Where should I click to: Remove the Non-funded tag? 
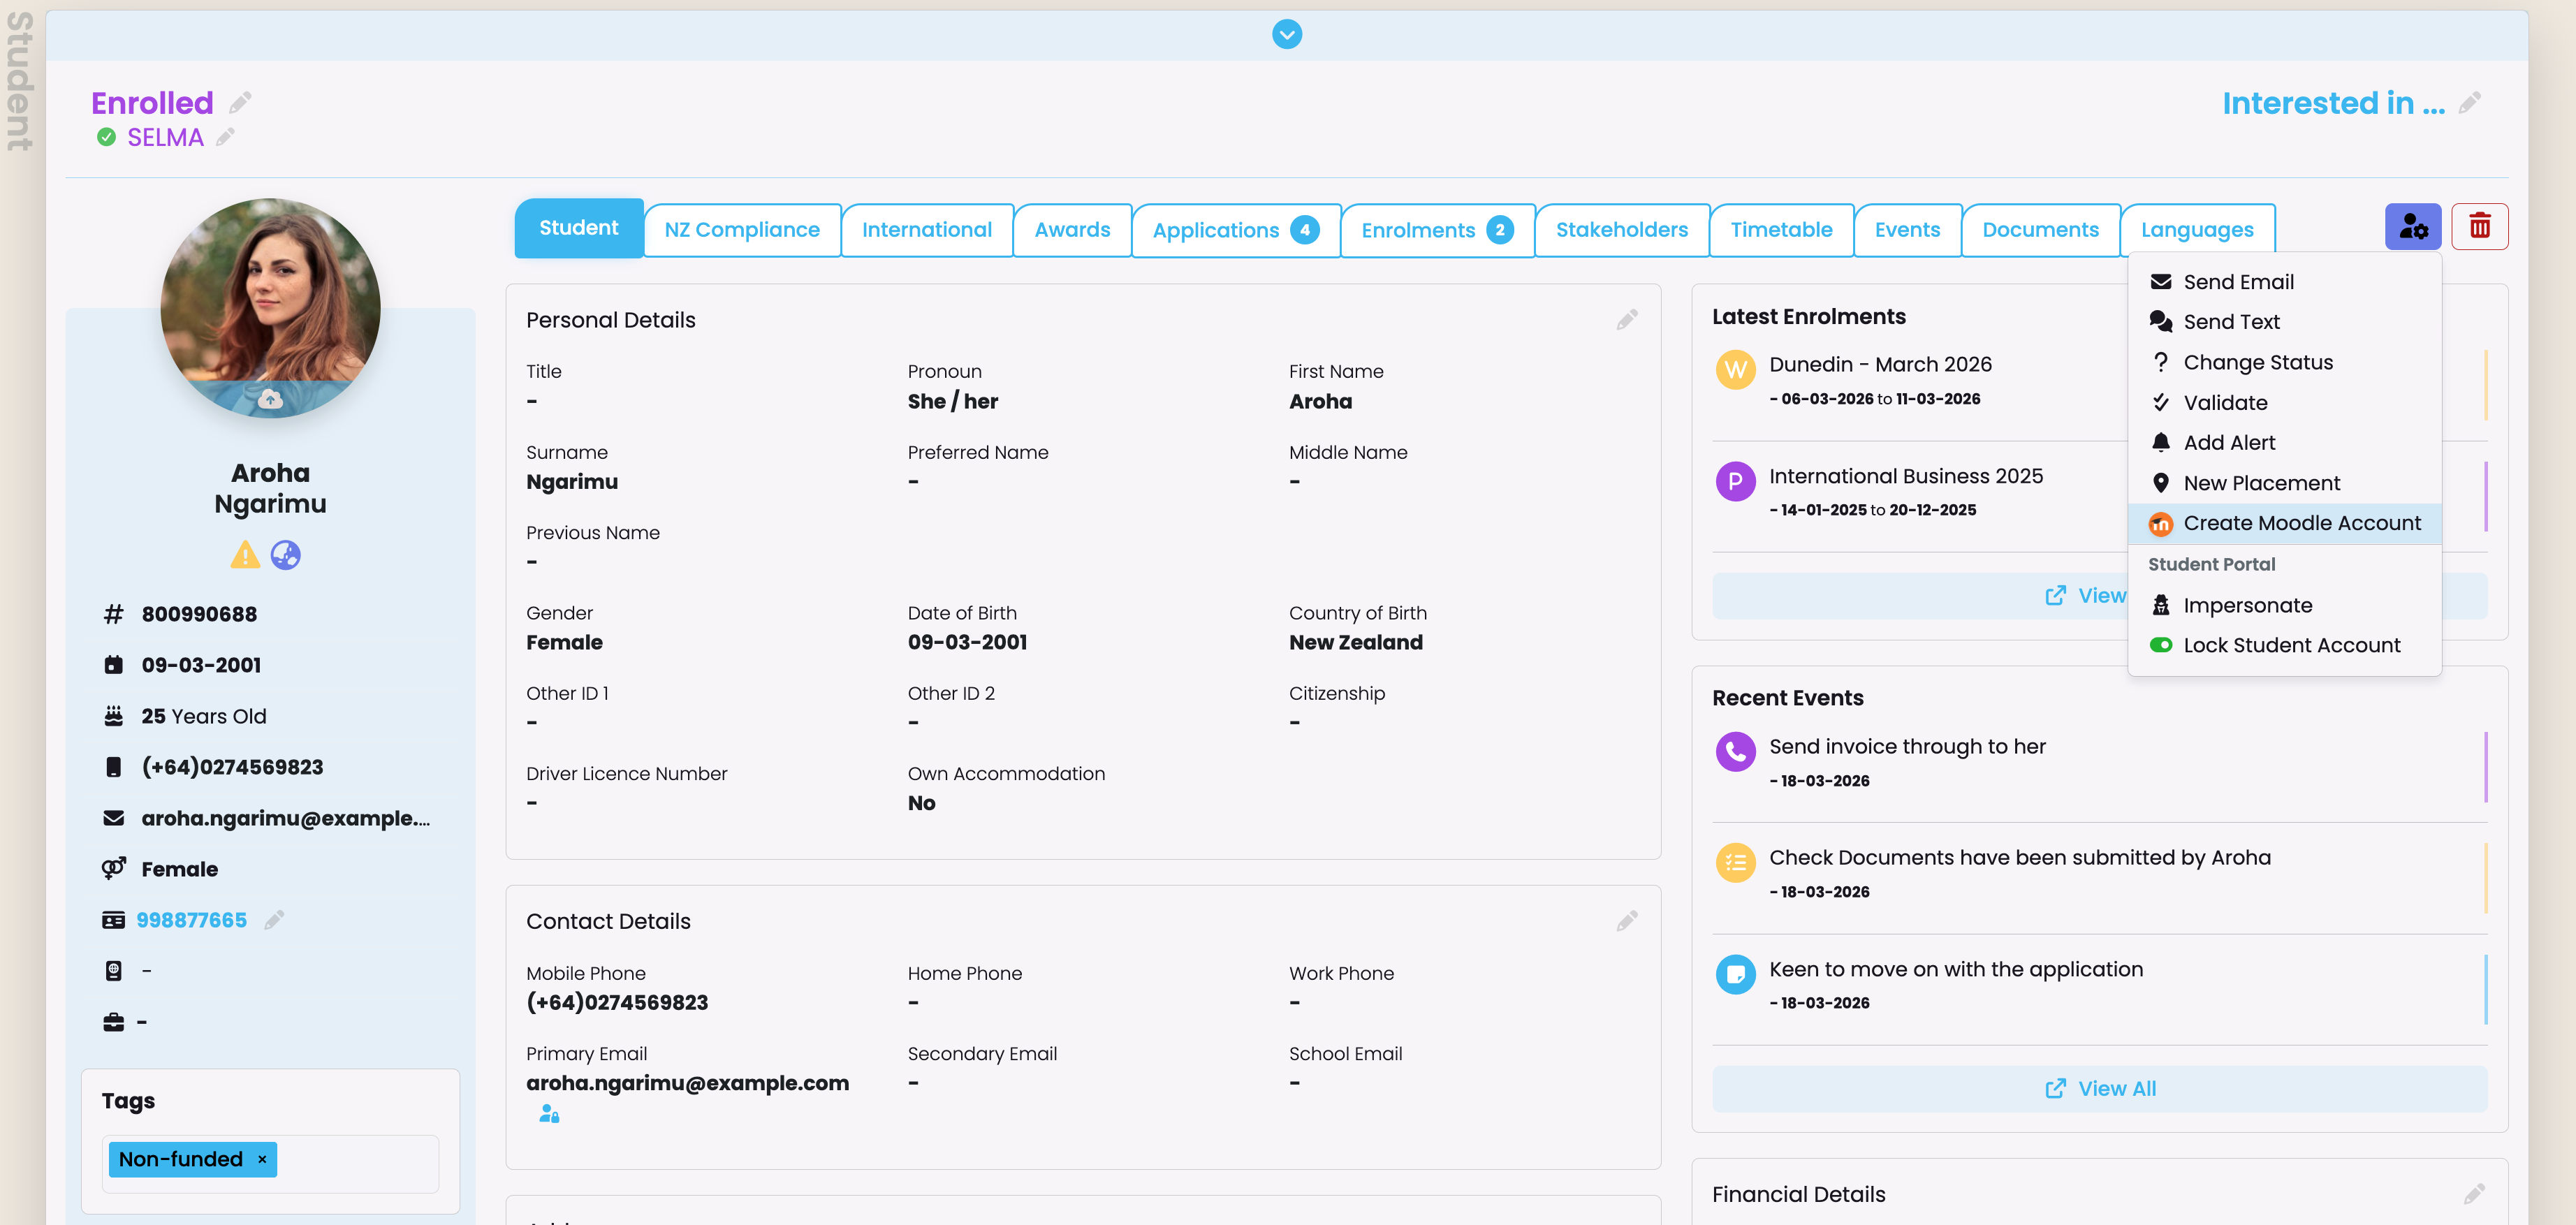262,1159
